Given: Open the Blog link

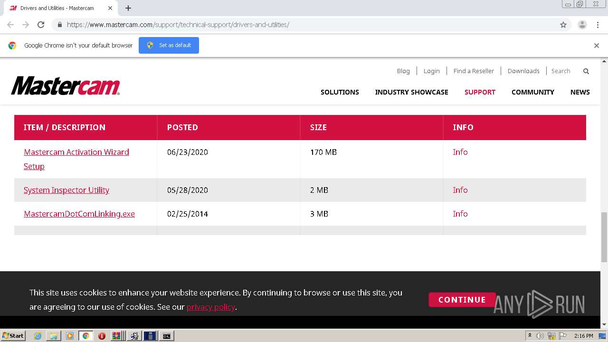Looking at the screenshot, I should [403, 71].
